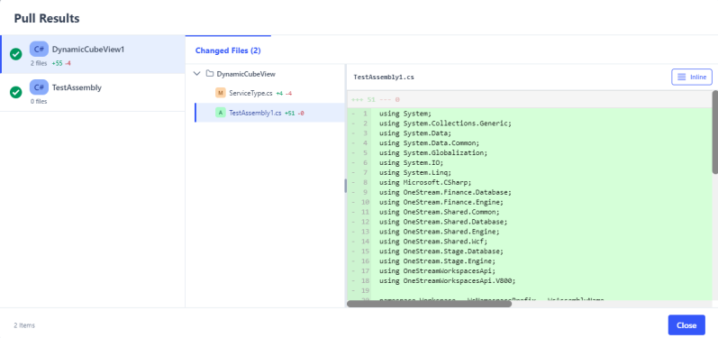Click 'using OneStream.Finance.Database;' line
The height and width of the screenshot is (338, 718).
click(445, 192)
